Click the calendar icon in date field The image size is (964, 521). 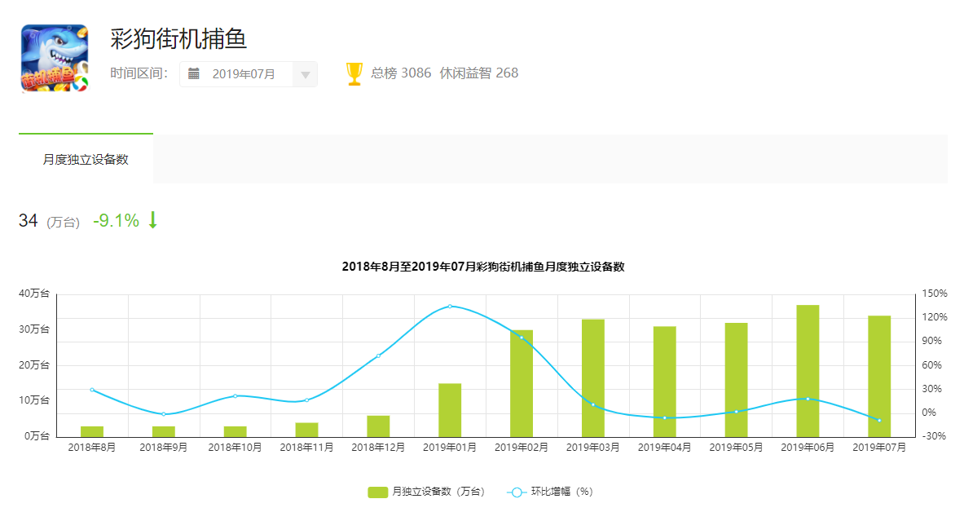click(x=194, y=73)
